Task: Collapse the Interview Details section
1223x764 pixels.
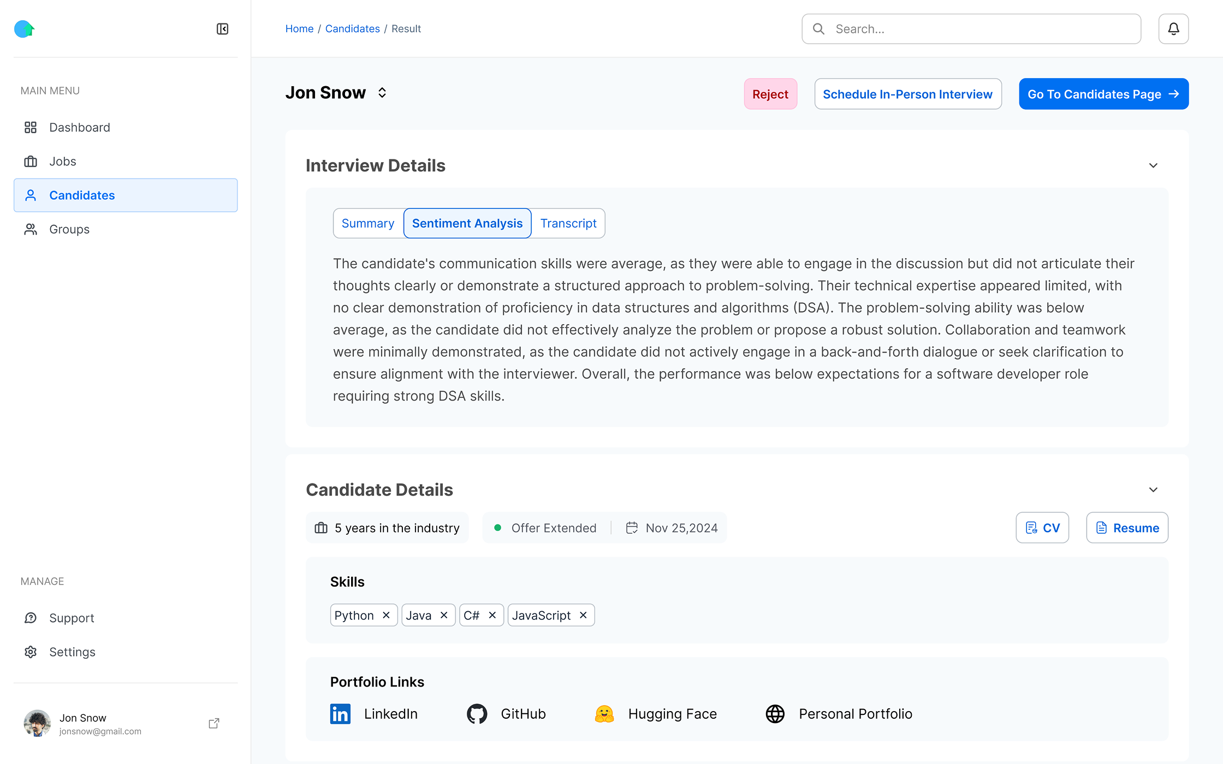Action: coord(1153,165)
